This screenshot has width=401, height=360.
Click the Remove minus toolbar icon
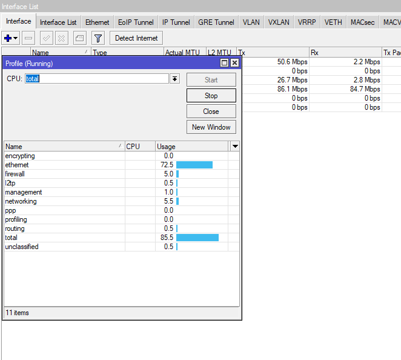pos(28,38)
